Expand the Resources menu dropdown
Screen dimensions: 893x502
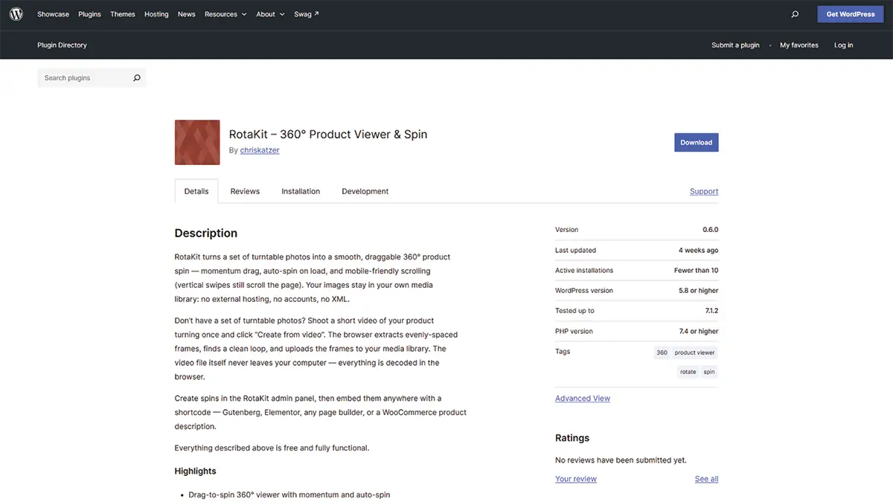pos(225,14)
